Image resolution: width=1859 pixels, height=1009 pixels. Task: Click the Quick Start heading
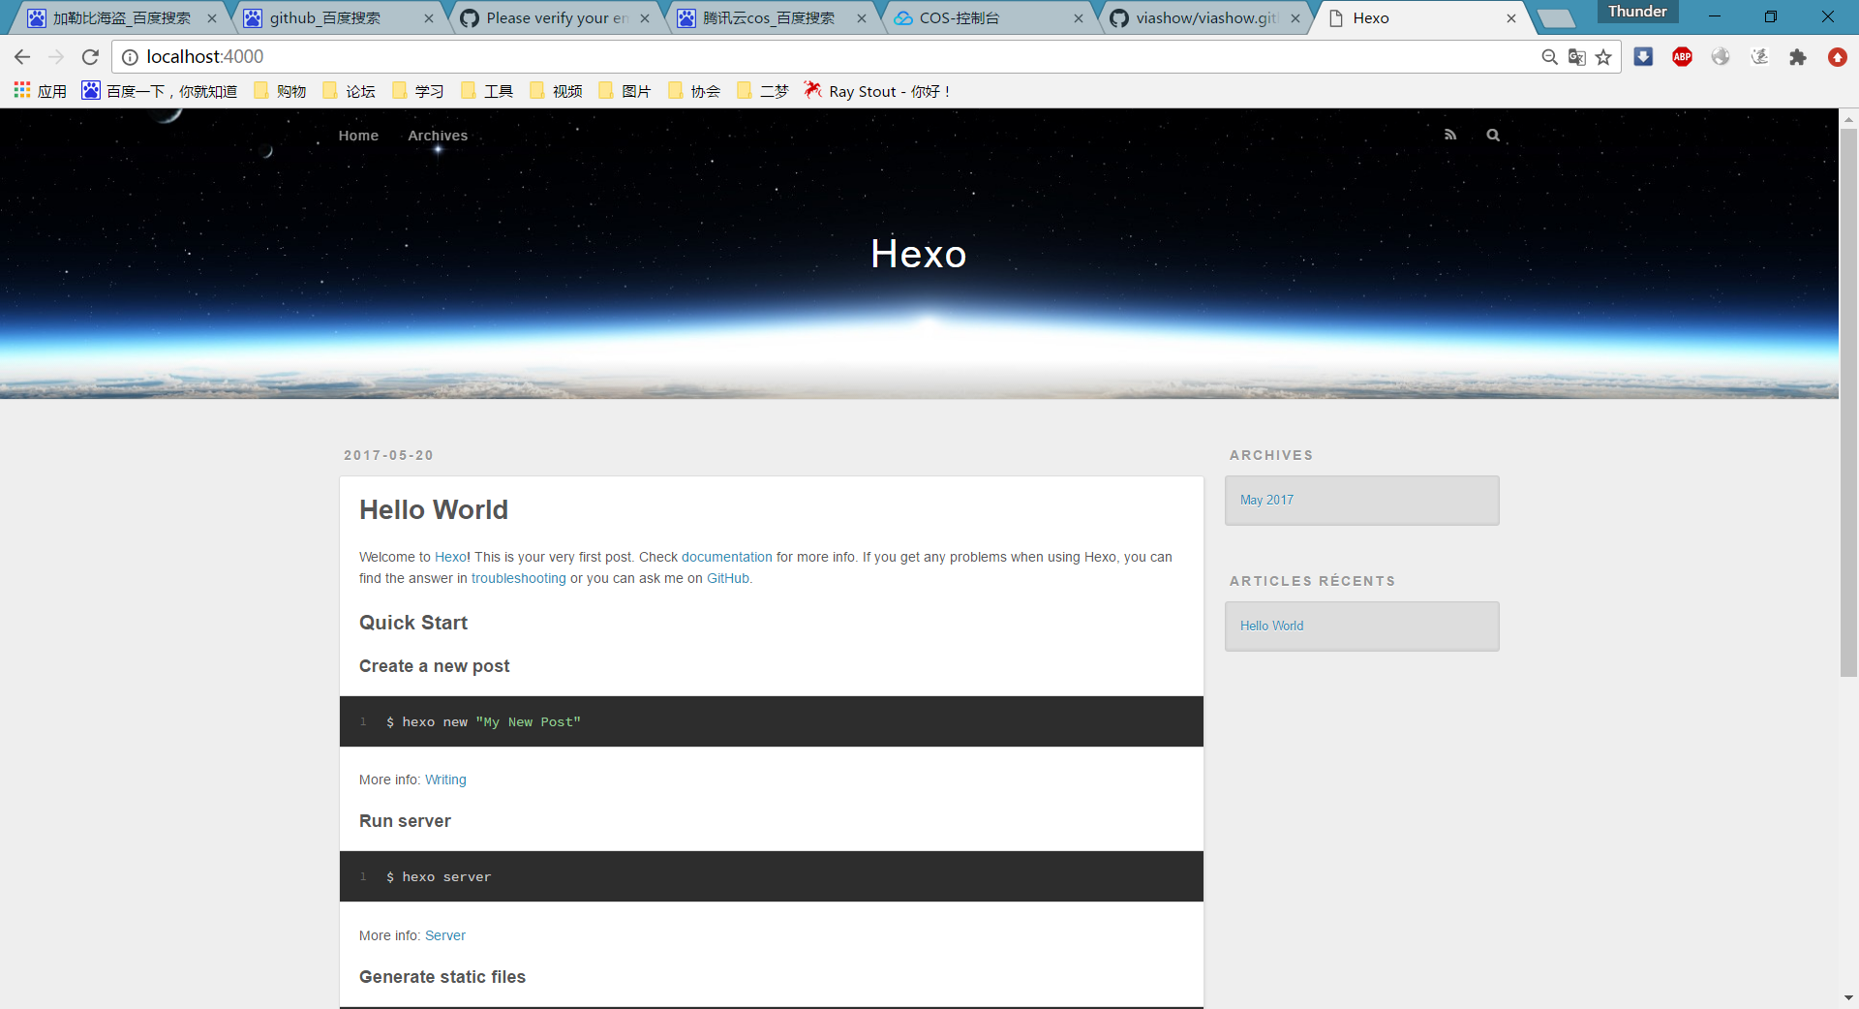click(413, 623)
